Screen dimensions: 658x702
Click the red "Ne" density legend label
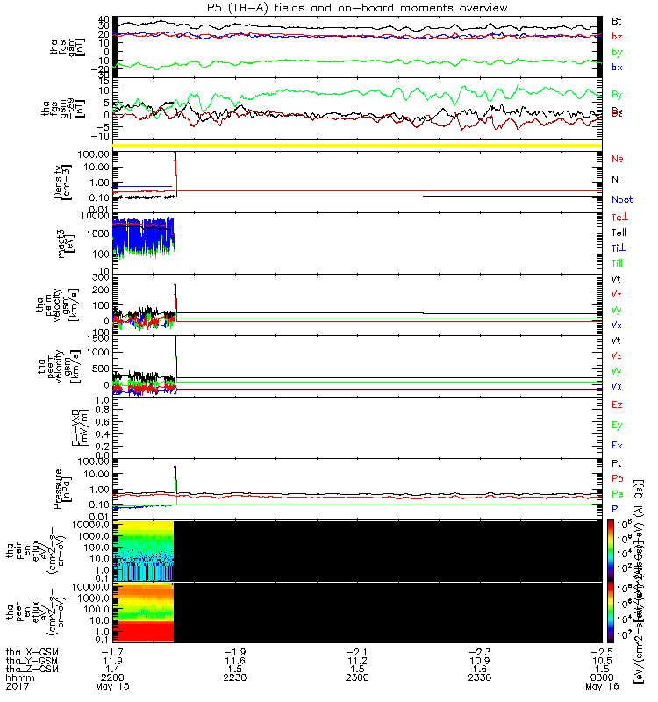[x=618, y=159]
